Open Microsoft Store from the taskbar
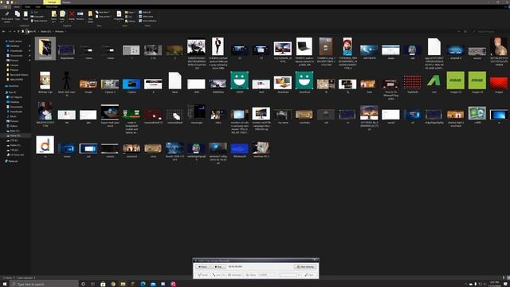Viewport: 510px width, 287px height. tap(103, 284)
